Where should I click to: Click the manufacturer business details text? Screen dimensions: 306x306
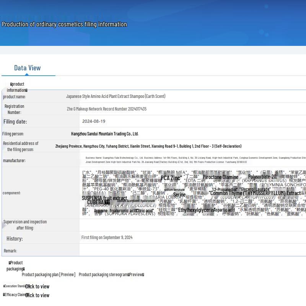[195, 160]
